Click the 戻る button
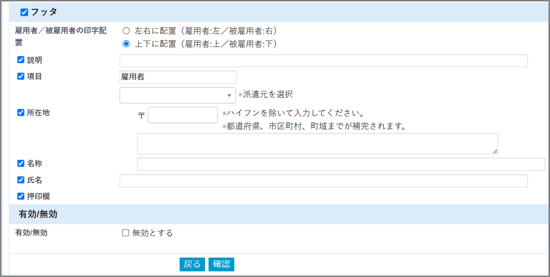Image resolution: width=550 pixels, height=277 pixels. [192, 264]
